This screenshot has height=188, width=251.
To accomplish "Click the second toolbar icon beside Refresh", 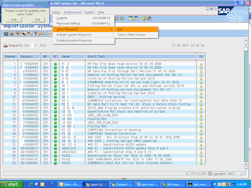I will tap(12, 34).
